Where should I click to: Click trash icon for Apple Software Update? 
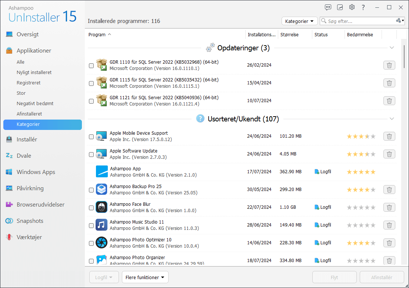click(x=389, y=154)
